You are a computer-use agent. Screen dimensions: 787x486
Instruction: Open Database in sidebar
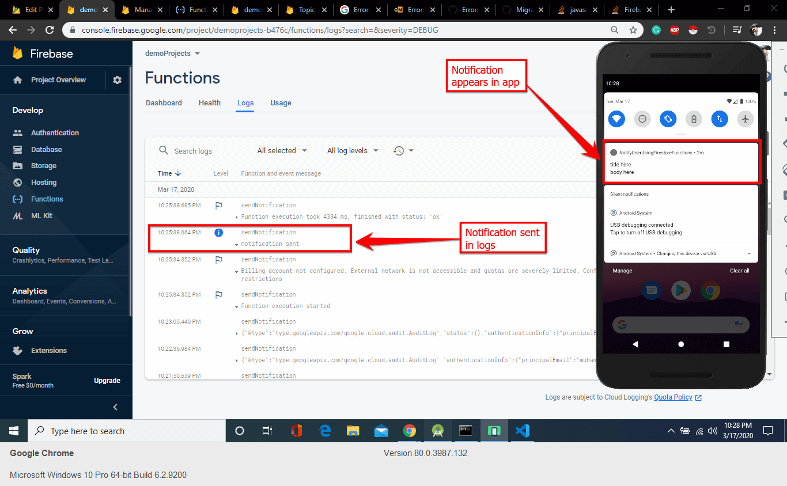coord(46,149)
